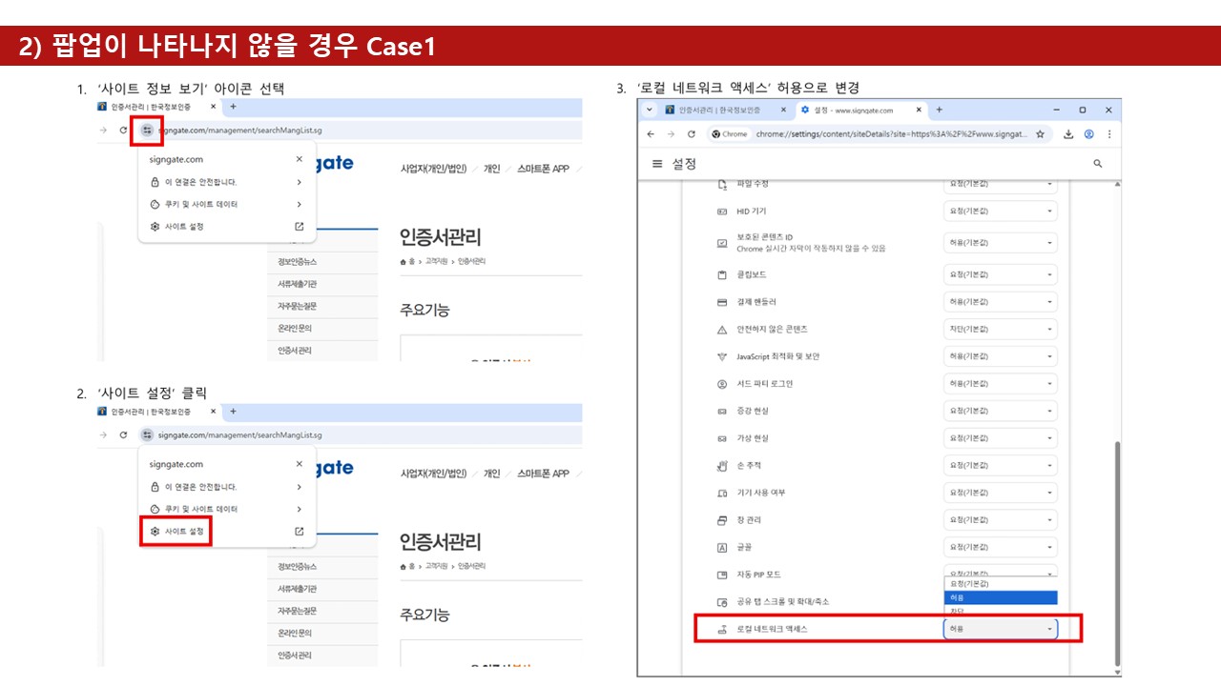This screenshot has height=686, width=1221.
Task: Expand the JavaScript 최적화 및 보안 dropdown
Action: tap(1000, 356)
